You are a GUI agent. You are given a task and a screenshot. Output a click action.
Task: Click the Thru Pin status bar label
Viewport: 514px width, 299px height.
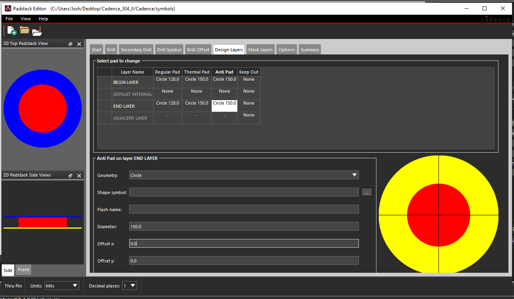tap(13, 286)
